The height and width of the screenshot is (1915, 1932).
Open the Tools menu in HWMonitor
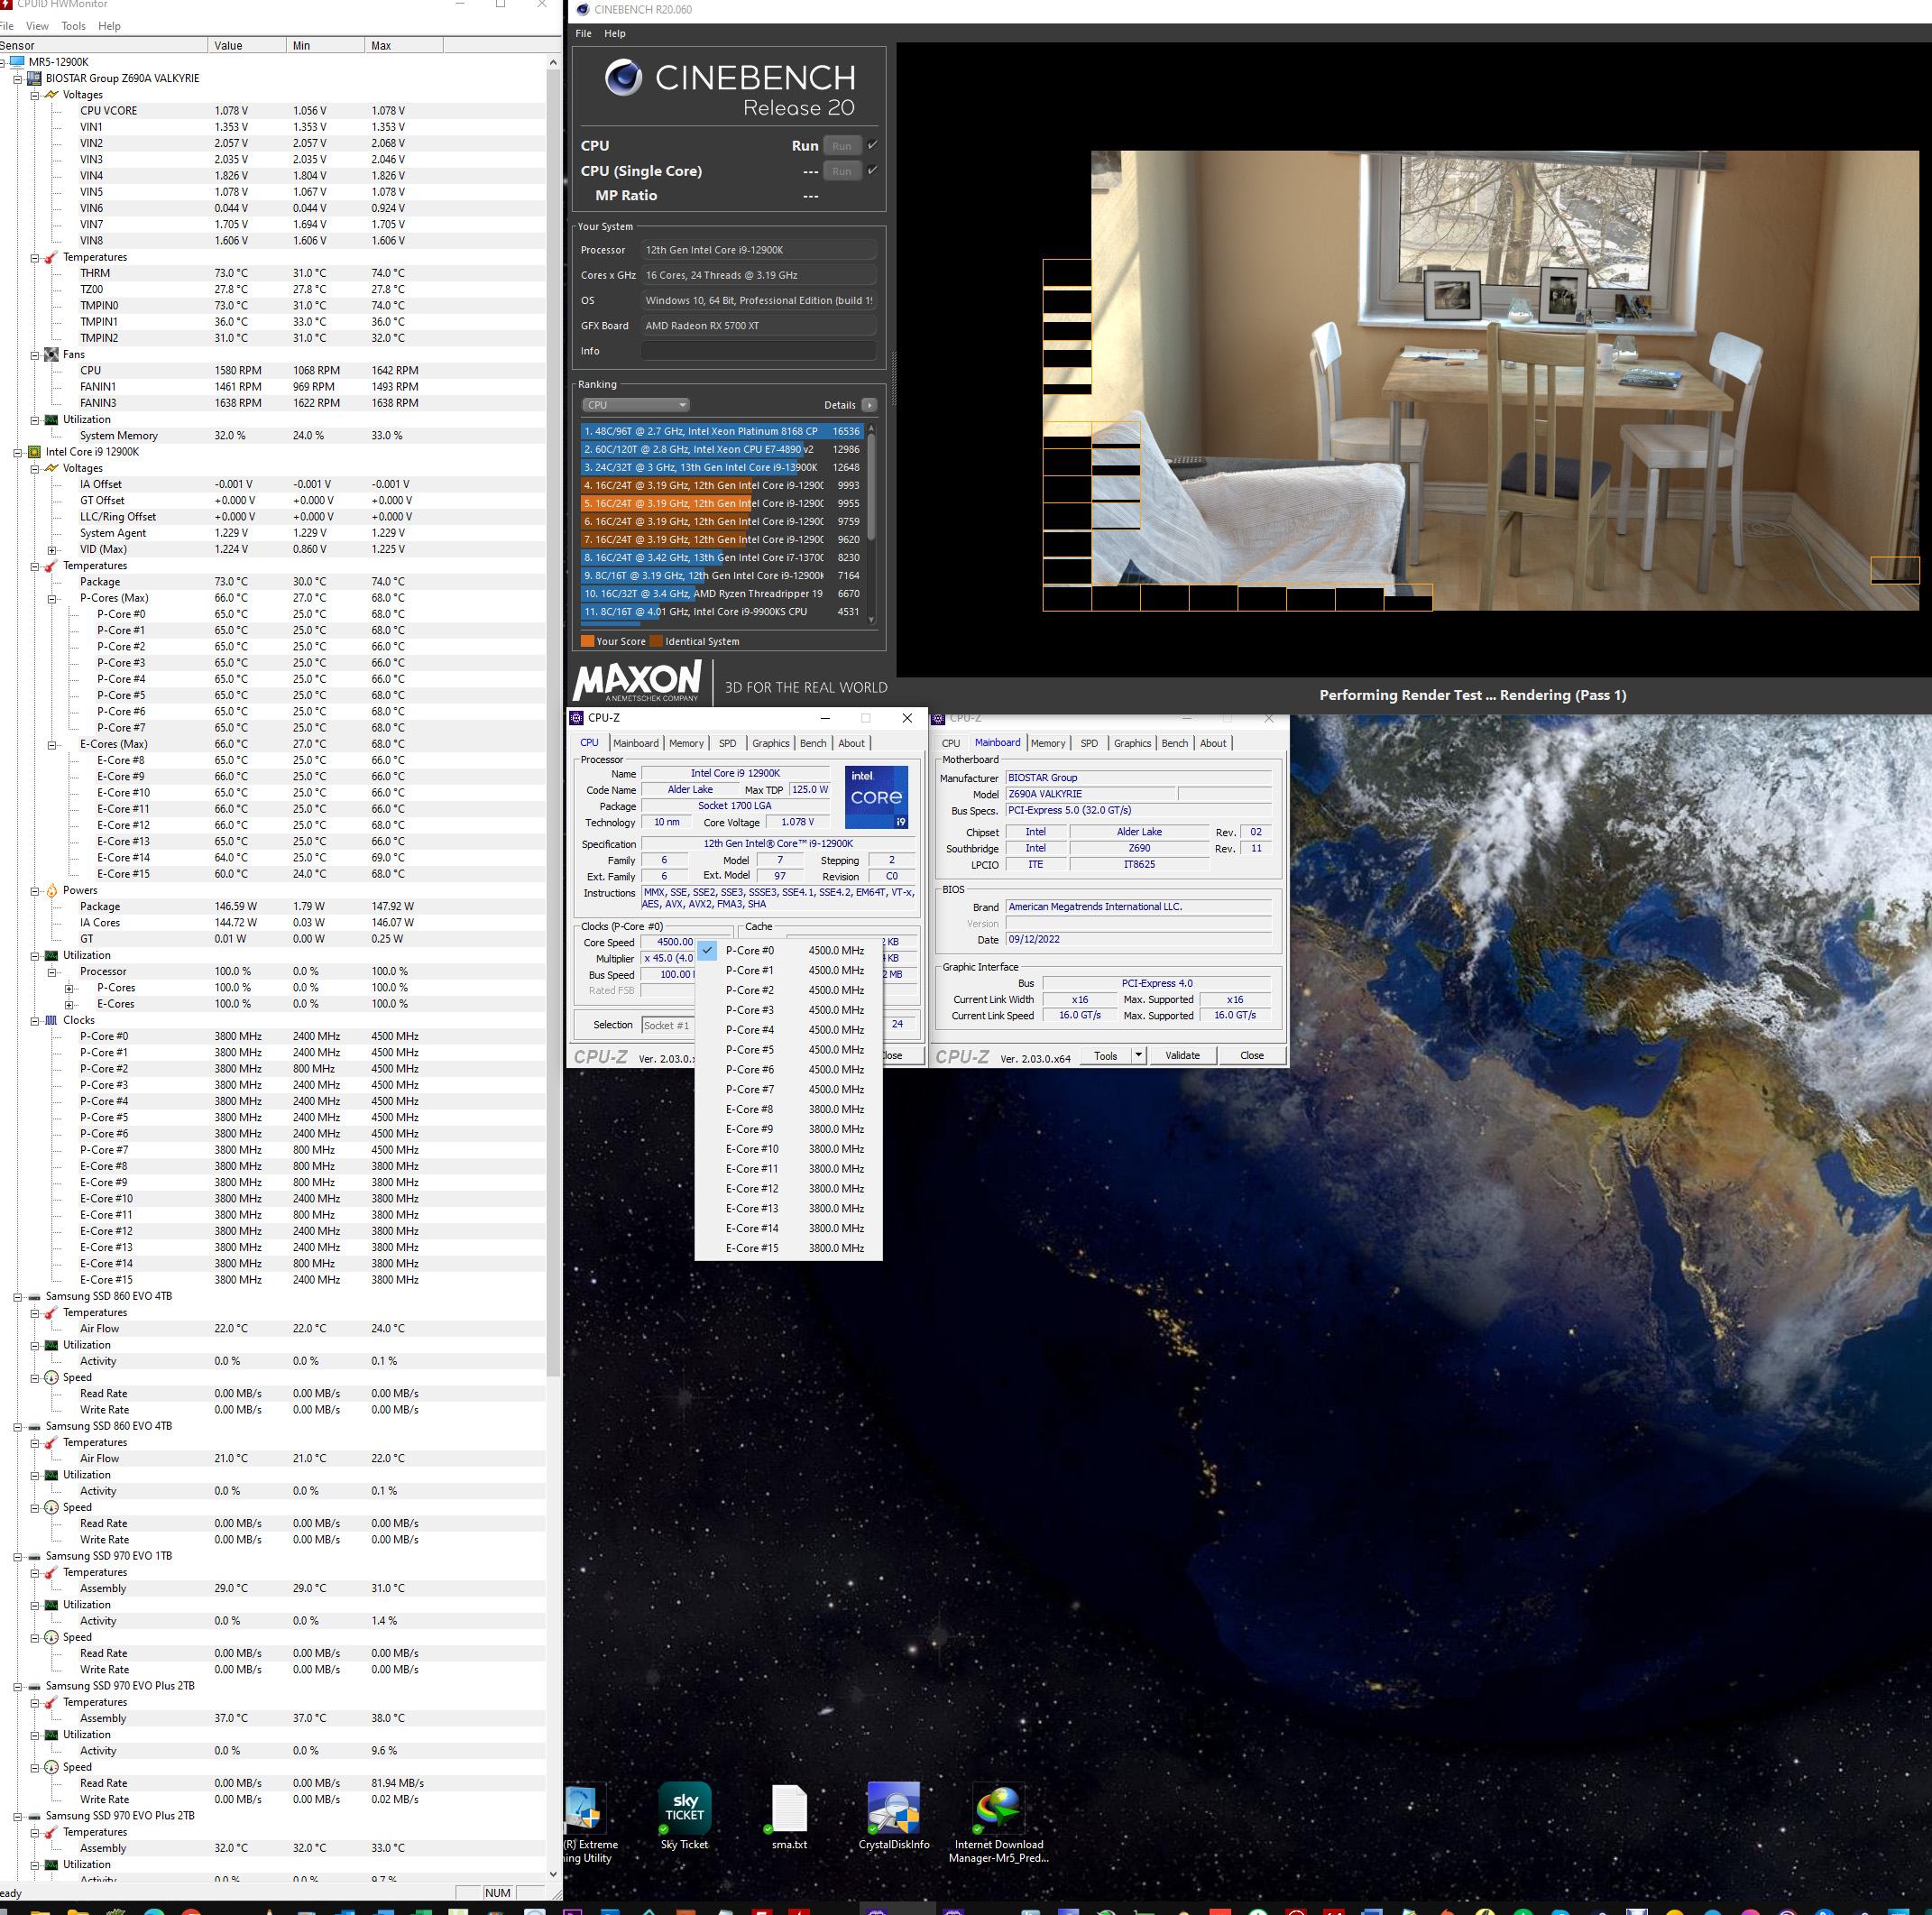[x=73, y=26]
